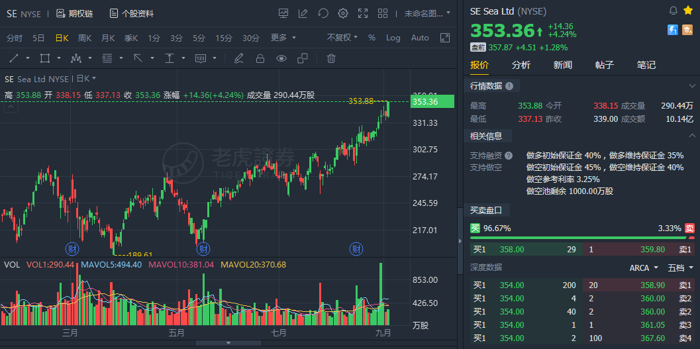The width and height of the screenshot is (700, 349).
Task: Select the 1分 minute interval
Action: pyautogui.click(x=154, y=38)
